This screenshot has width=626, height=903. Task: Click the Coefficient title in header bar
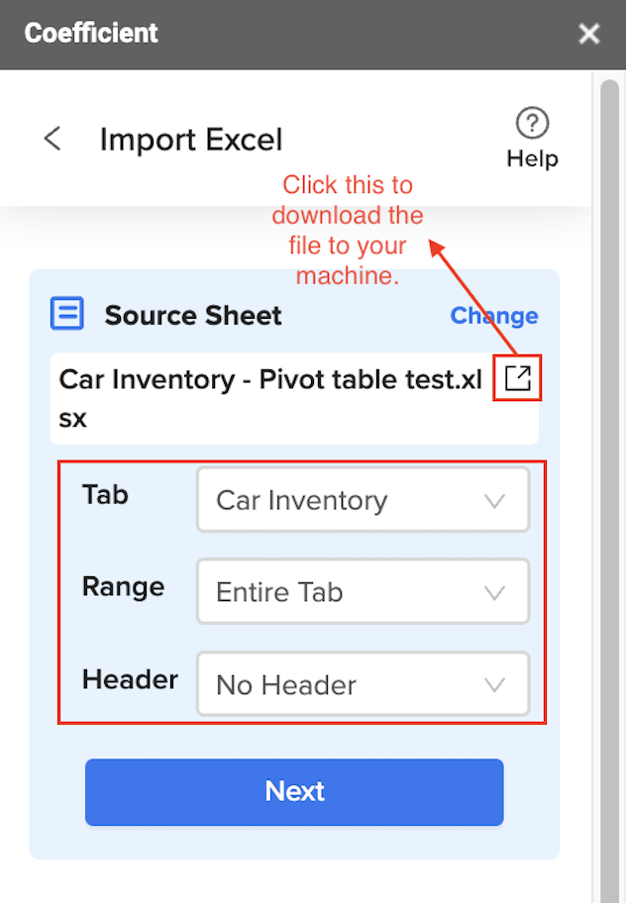91,33
